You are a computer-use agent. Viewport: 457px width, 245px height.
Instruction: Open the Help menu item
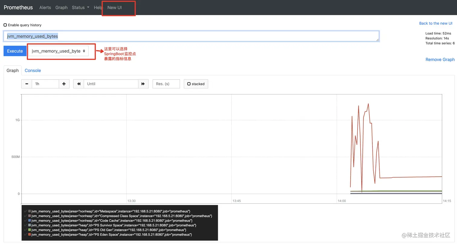[98, 7]
